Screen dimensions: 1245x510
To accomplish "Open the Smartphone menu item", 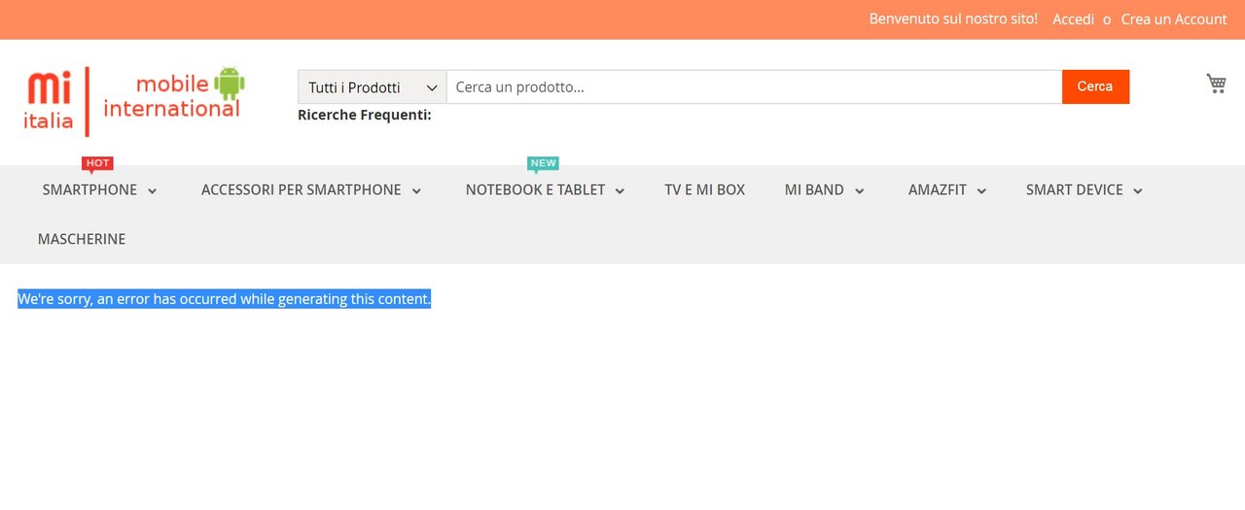I will tap(89, 190).
